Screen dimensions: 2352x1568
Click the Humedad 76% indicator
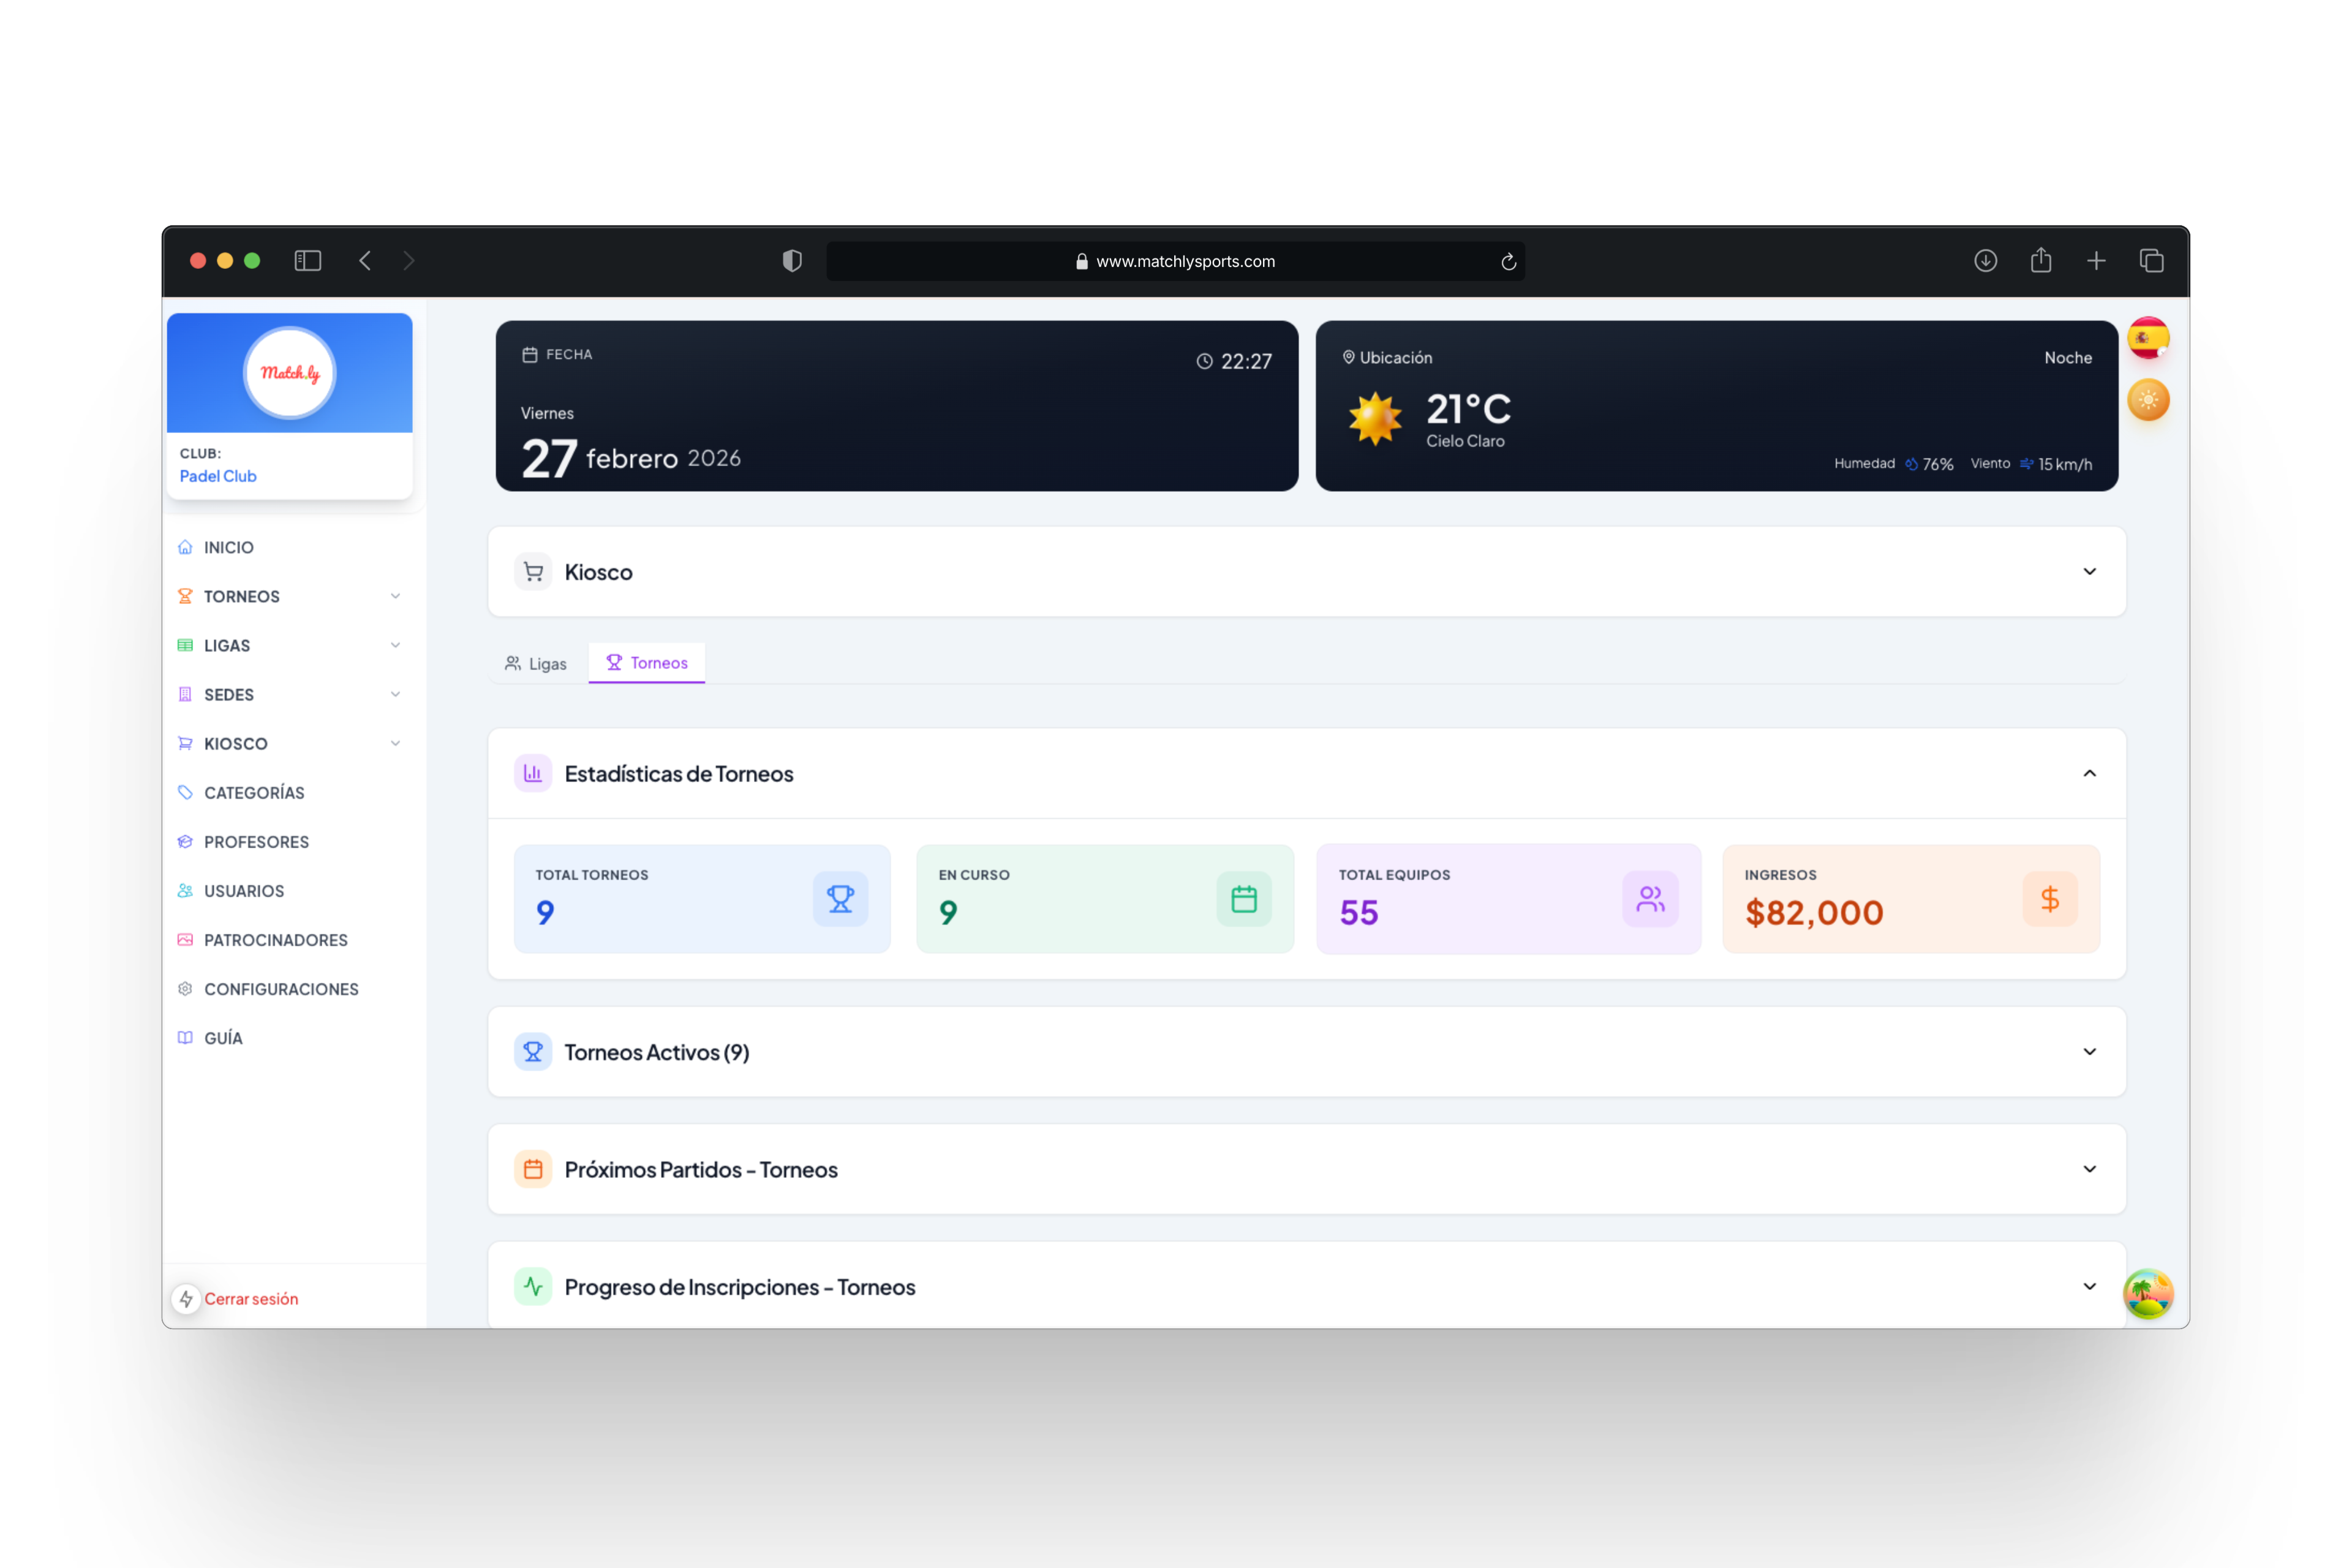[1895, 463]
